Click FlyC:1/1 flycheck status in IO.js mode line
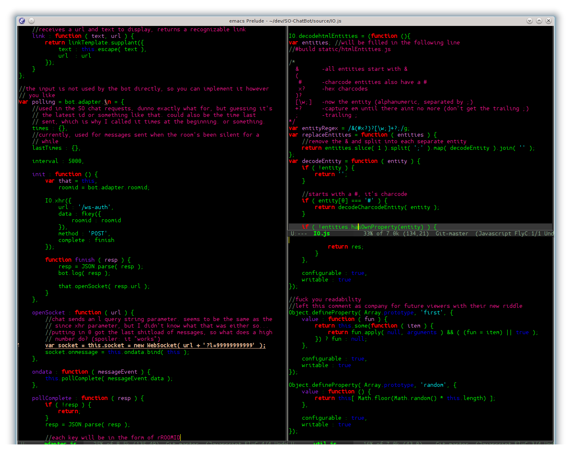The height and width of the screenshot is (472, 571). (x=528, y=234)
